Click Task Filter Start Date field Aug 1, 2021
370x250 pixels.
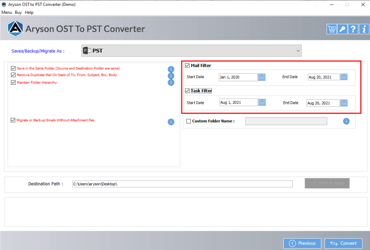tap(238, 102)
